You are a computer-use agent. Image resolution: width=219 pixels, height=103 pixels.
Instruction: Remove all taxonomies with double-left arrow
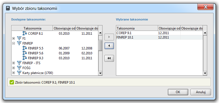point(109,58)
